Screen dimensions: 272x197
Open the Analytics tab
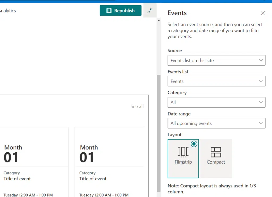(x=8, y=11)
